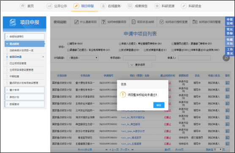The width and height of the screenshot is (235, 153).
Task: Click the orange warning icon in the dialog
Action: (x=123, y=94)
